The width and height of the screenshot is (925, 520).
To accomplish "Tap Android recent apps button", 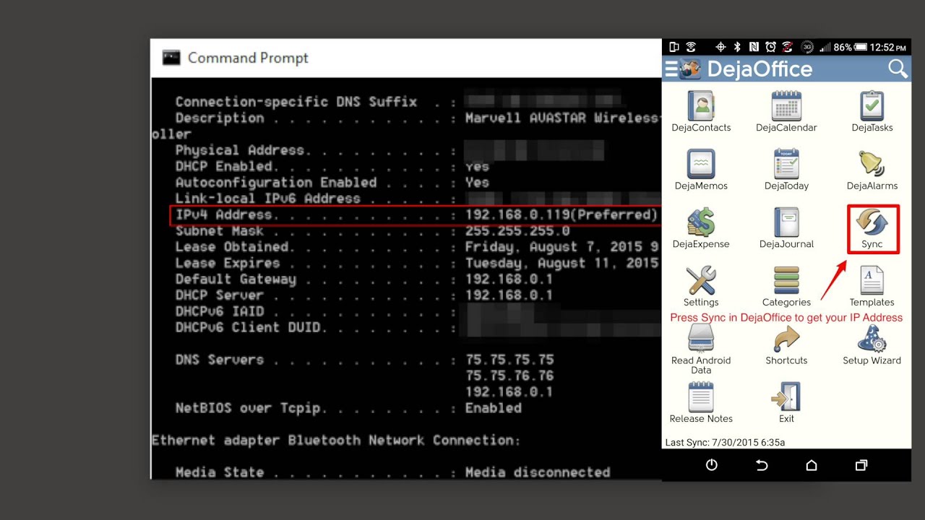I will pyautogui.click(x=861, y=465).
